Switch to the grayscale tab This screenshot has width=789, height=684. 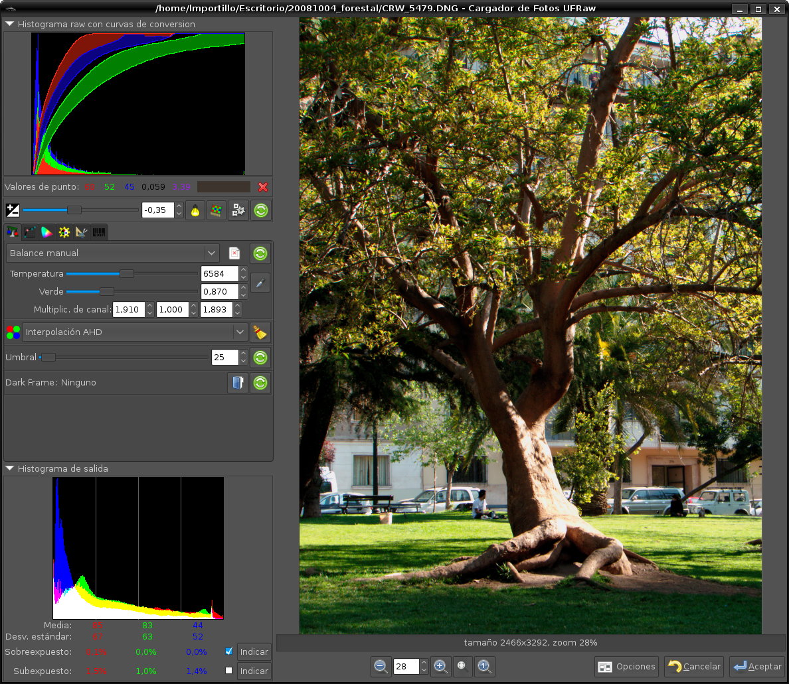pyautogui.click(x=30, y=232)
